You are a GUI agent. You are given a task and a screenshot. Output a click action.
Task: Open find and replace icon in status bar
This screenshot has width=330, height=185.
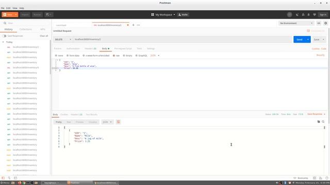(9, 178)
